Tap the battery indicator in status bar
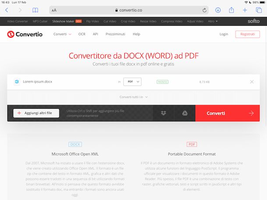267x200 pixels. tap(263, 2)
